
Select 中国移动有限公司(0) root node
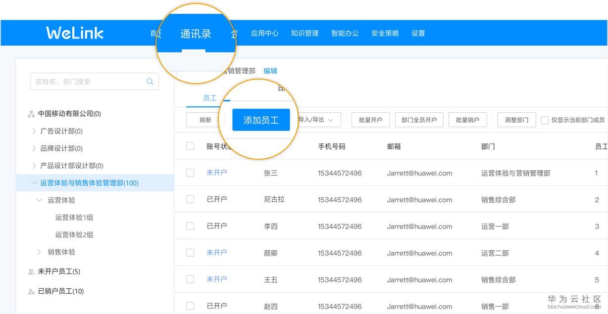click(69, 114)
